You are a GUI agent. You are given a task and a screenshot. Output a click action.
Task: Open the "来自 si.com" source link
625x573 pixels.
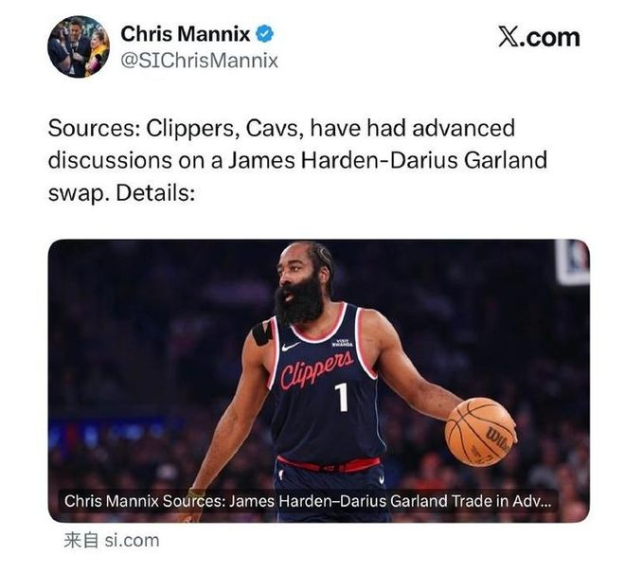click(x=112, y=541)
